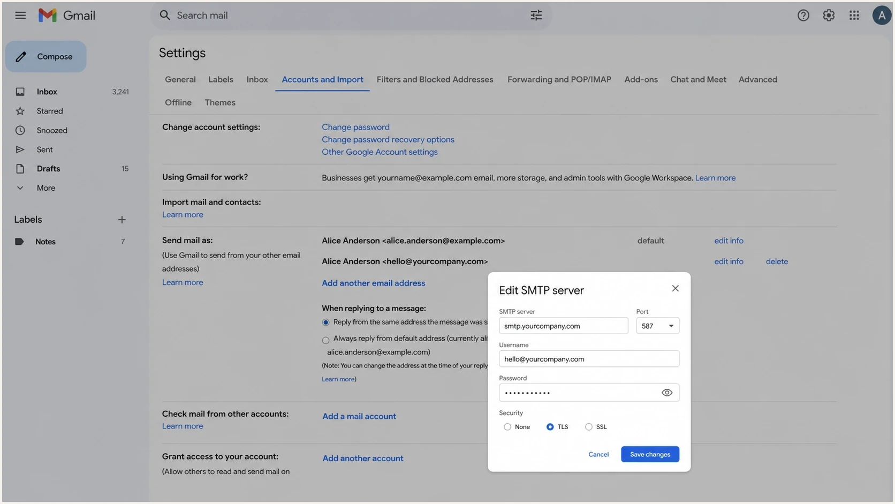Click the Drafts file icon
Viewport: 895px width, 504px height.
point(20,169)
